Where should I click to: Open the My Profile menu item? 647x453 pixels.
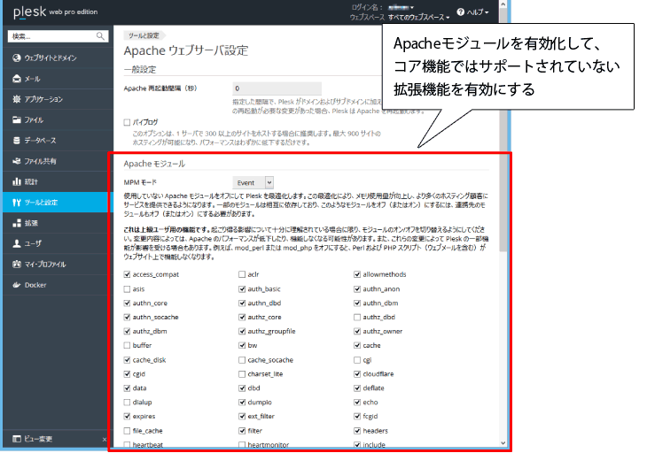[x=58, y=264]
